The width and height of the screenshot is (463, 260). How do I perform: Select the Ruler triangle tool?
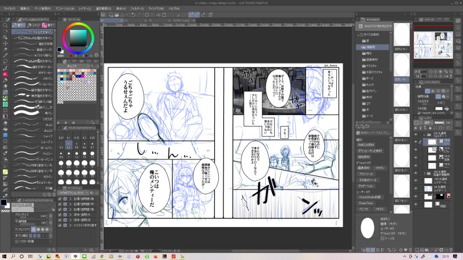coord(5,178)
